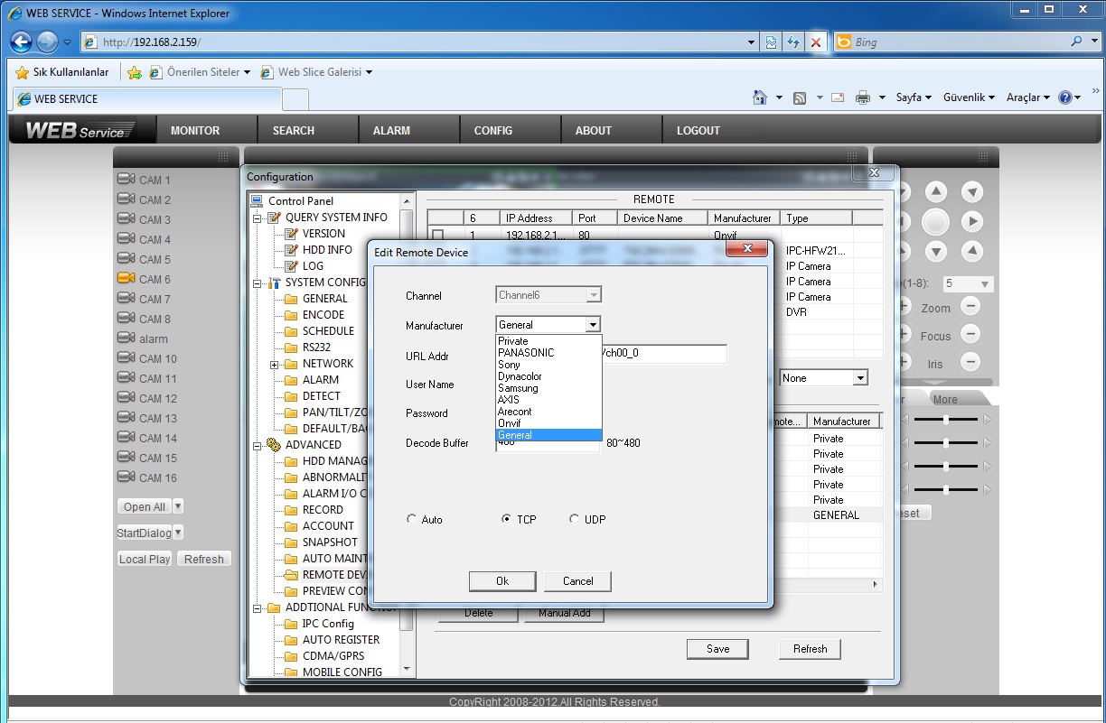
Task: Adjust the first image setting slider
Action: (x=945, y=420)
